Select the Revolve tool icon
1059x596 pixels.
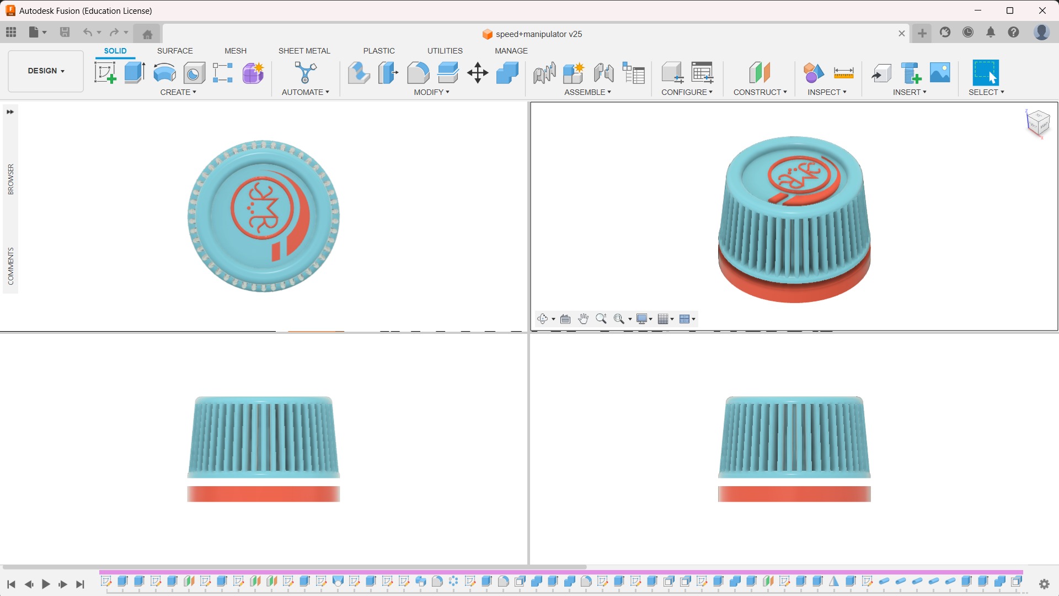point(164,73)
